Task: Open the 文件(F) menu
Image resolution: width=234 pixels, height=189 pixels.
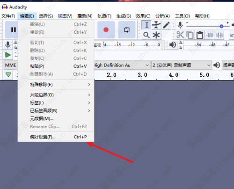Action: click(8, 16)
